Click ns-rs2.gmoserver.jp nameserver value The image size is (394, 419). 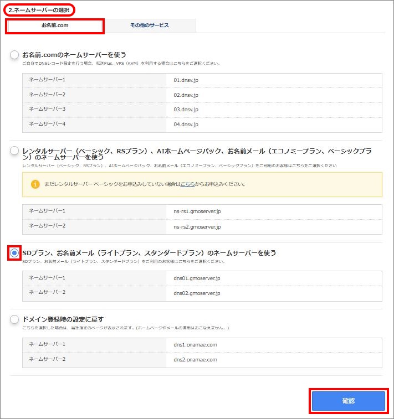197,227
